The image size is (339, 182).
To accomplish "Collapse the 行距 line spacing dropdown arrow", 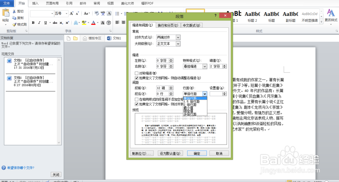I will pyautogui.click(x=204, y=94).
